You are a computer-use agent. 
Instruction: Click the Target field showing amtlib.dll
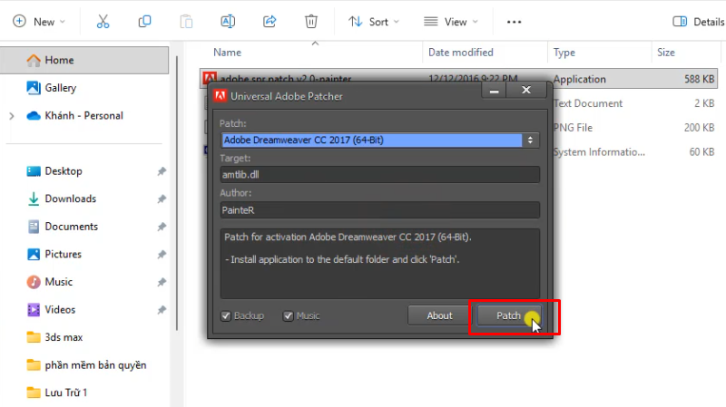pos(379,175)
